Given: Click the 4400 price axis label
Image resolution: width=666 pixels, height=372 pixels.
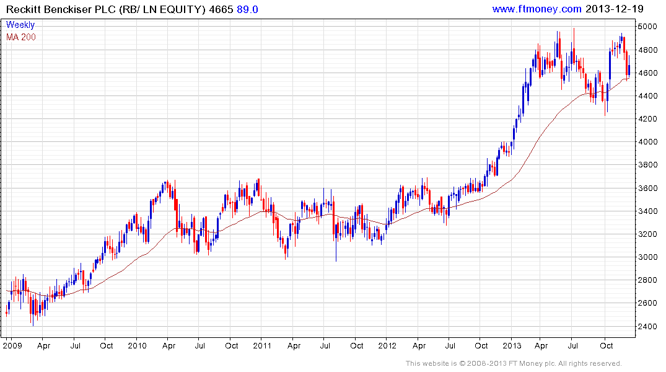Looking at the screenshot, I should click(647, 95).
